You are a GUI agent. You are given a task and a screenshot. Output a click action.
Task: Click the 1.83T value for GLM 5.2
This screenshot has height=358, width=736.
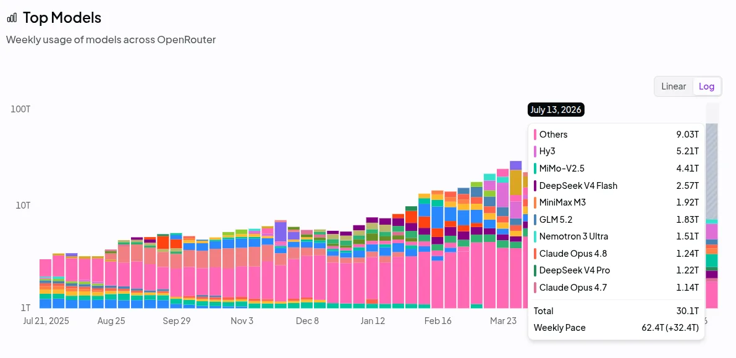pos(688,219)
